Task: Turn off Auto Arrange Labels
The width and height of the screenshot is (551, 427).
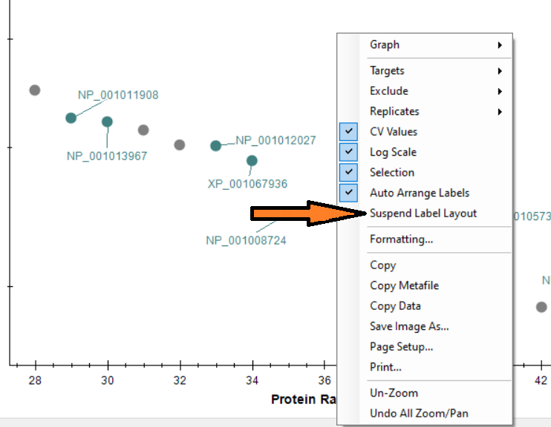Action: click(x=419, y=193)
